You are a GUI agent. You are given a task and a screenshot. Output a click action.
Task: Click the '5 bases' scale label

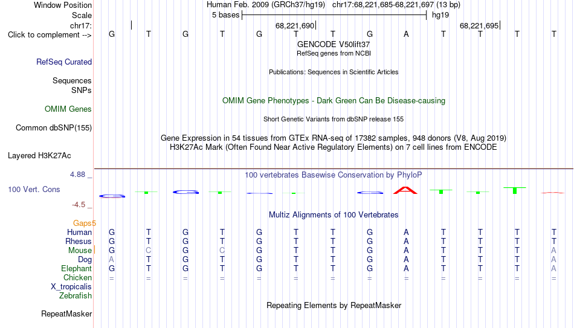click(226, 15)
